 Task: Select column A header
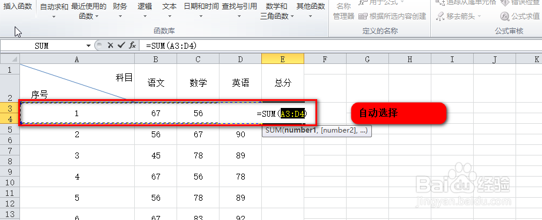[x=77, y=59]
